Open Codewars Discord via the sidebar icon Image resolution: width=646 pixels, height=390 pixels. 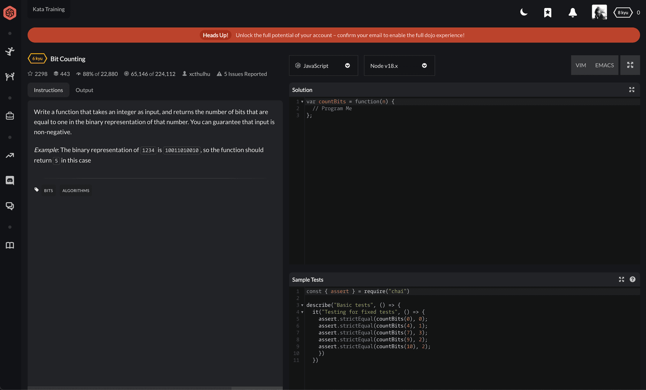click(x=10, y=180)
